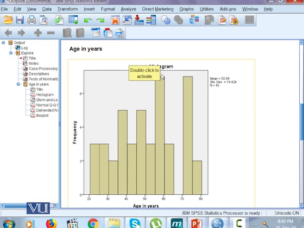304x228 pixels.
Task: Click the vertical scrollbar of the viewer
Action: pyautogui.click(x=301, y=122)
